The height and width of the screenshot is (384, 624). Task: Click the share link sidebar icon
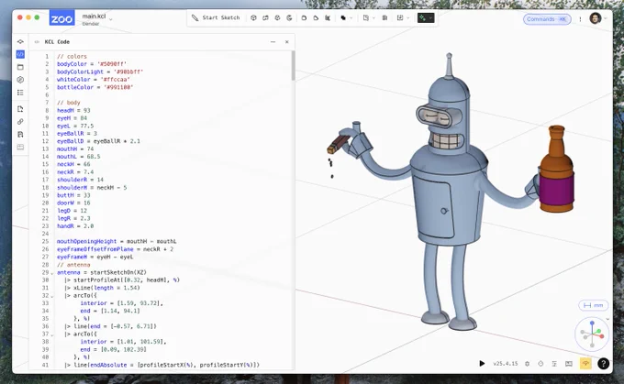coord(20,122)
